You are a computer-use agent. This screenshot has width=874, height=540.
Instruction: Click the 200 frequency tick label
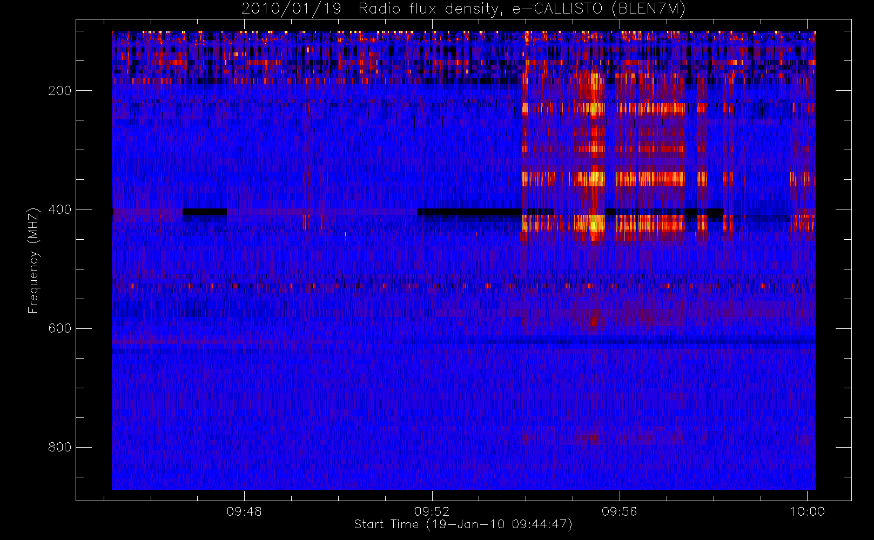point(60,91)
